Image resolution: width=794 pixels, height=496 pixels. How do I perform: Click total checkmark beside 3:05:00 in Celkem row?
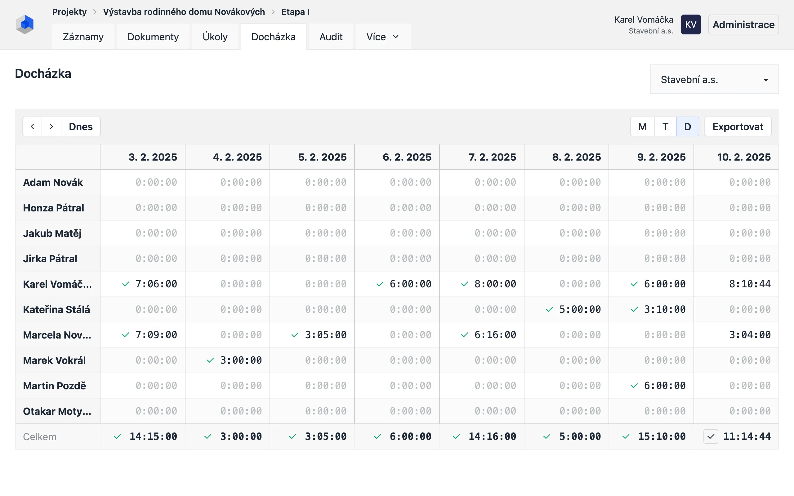[292, 436]
